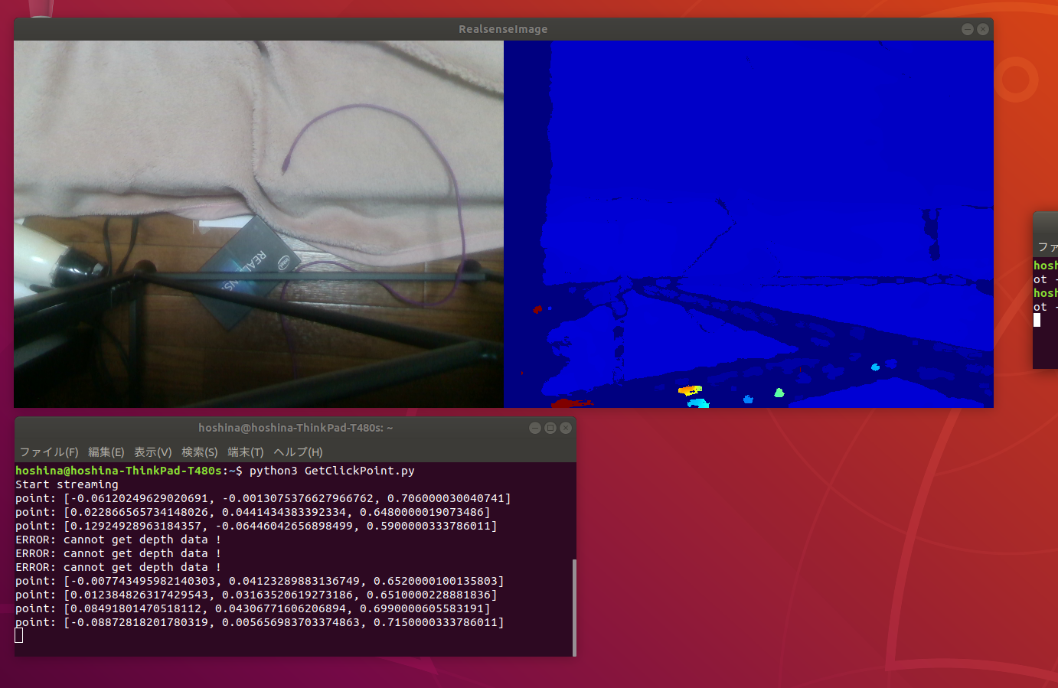Minimize the hoshina terminal window
This screenshot has height=688, width=1058.
tap(535, 428)
